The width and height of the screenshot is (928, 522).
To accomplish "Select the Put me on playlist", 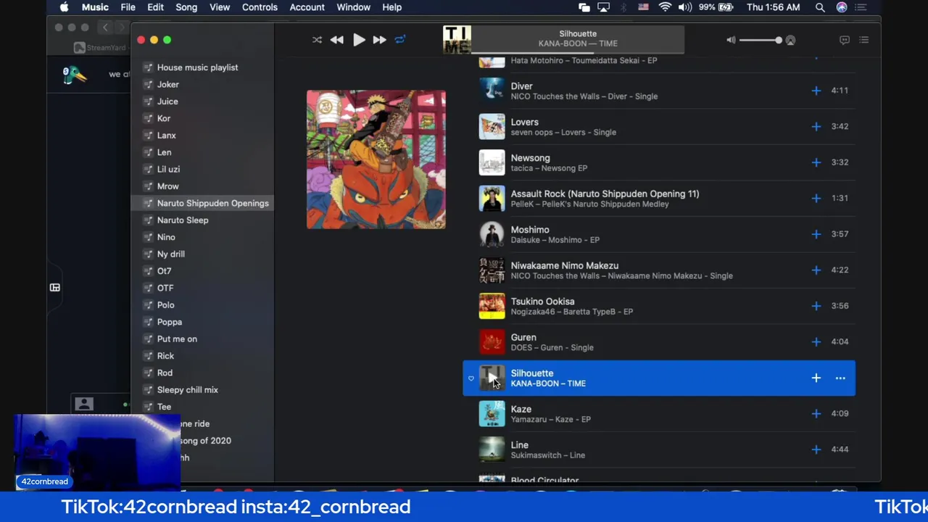I will tap(177, 339).
